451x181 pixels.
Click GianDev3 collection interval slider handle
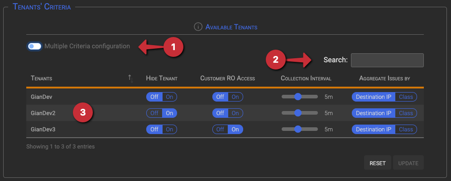click(x=297, y=129)
